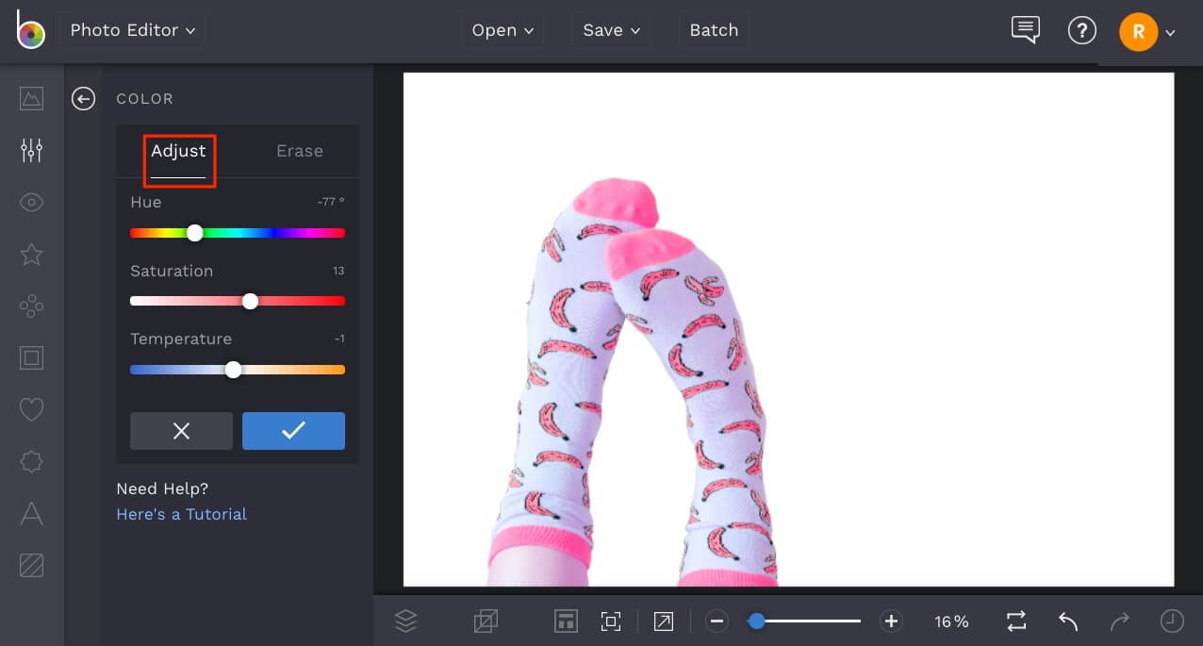Open the edit history clock icon
1203x646 pixels.
point(1172,621)
